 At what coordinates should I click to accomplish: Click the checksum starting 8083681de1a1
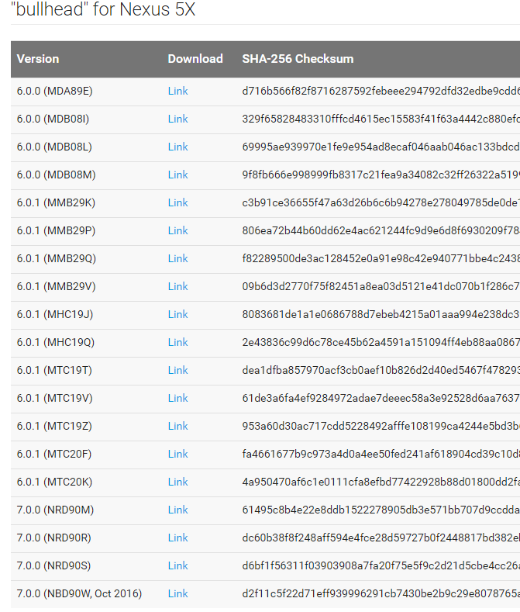coord(381,314)
